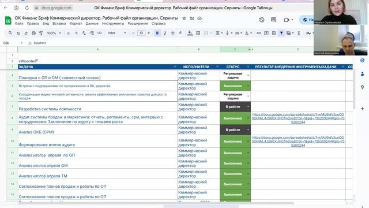369x208 pixels.
Task: Toggle italic formatting
Action: [165, 34]
